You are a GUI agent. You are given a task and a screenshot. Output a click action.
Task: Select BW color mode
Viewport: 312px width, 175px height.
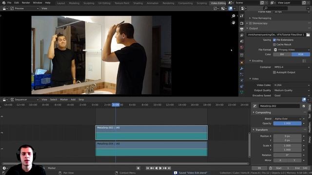coord(282,54)
